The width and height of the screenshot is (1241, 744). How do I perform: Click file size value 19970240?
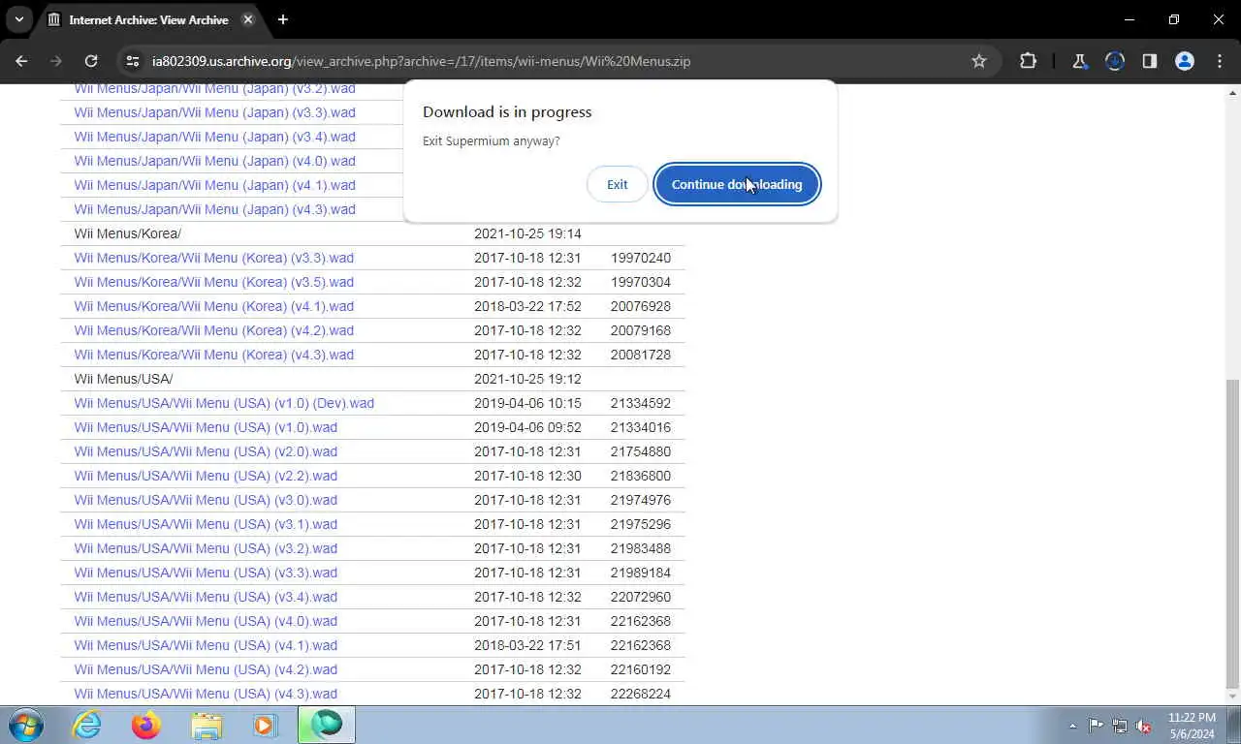pyautogui.click(x=641, y=258)
